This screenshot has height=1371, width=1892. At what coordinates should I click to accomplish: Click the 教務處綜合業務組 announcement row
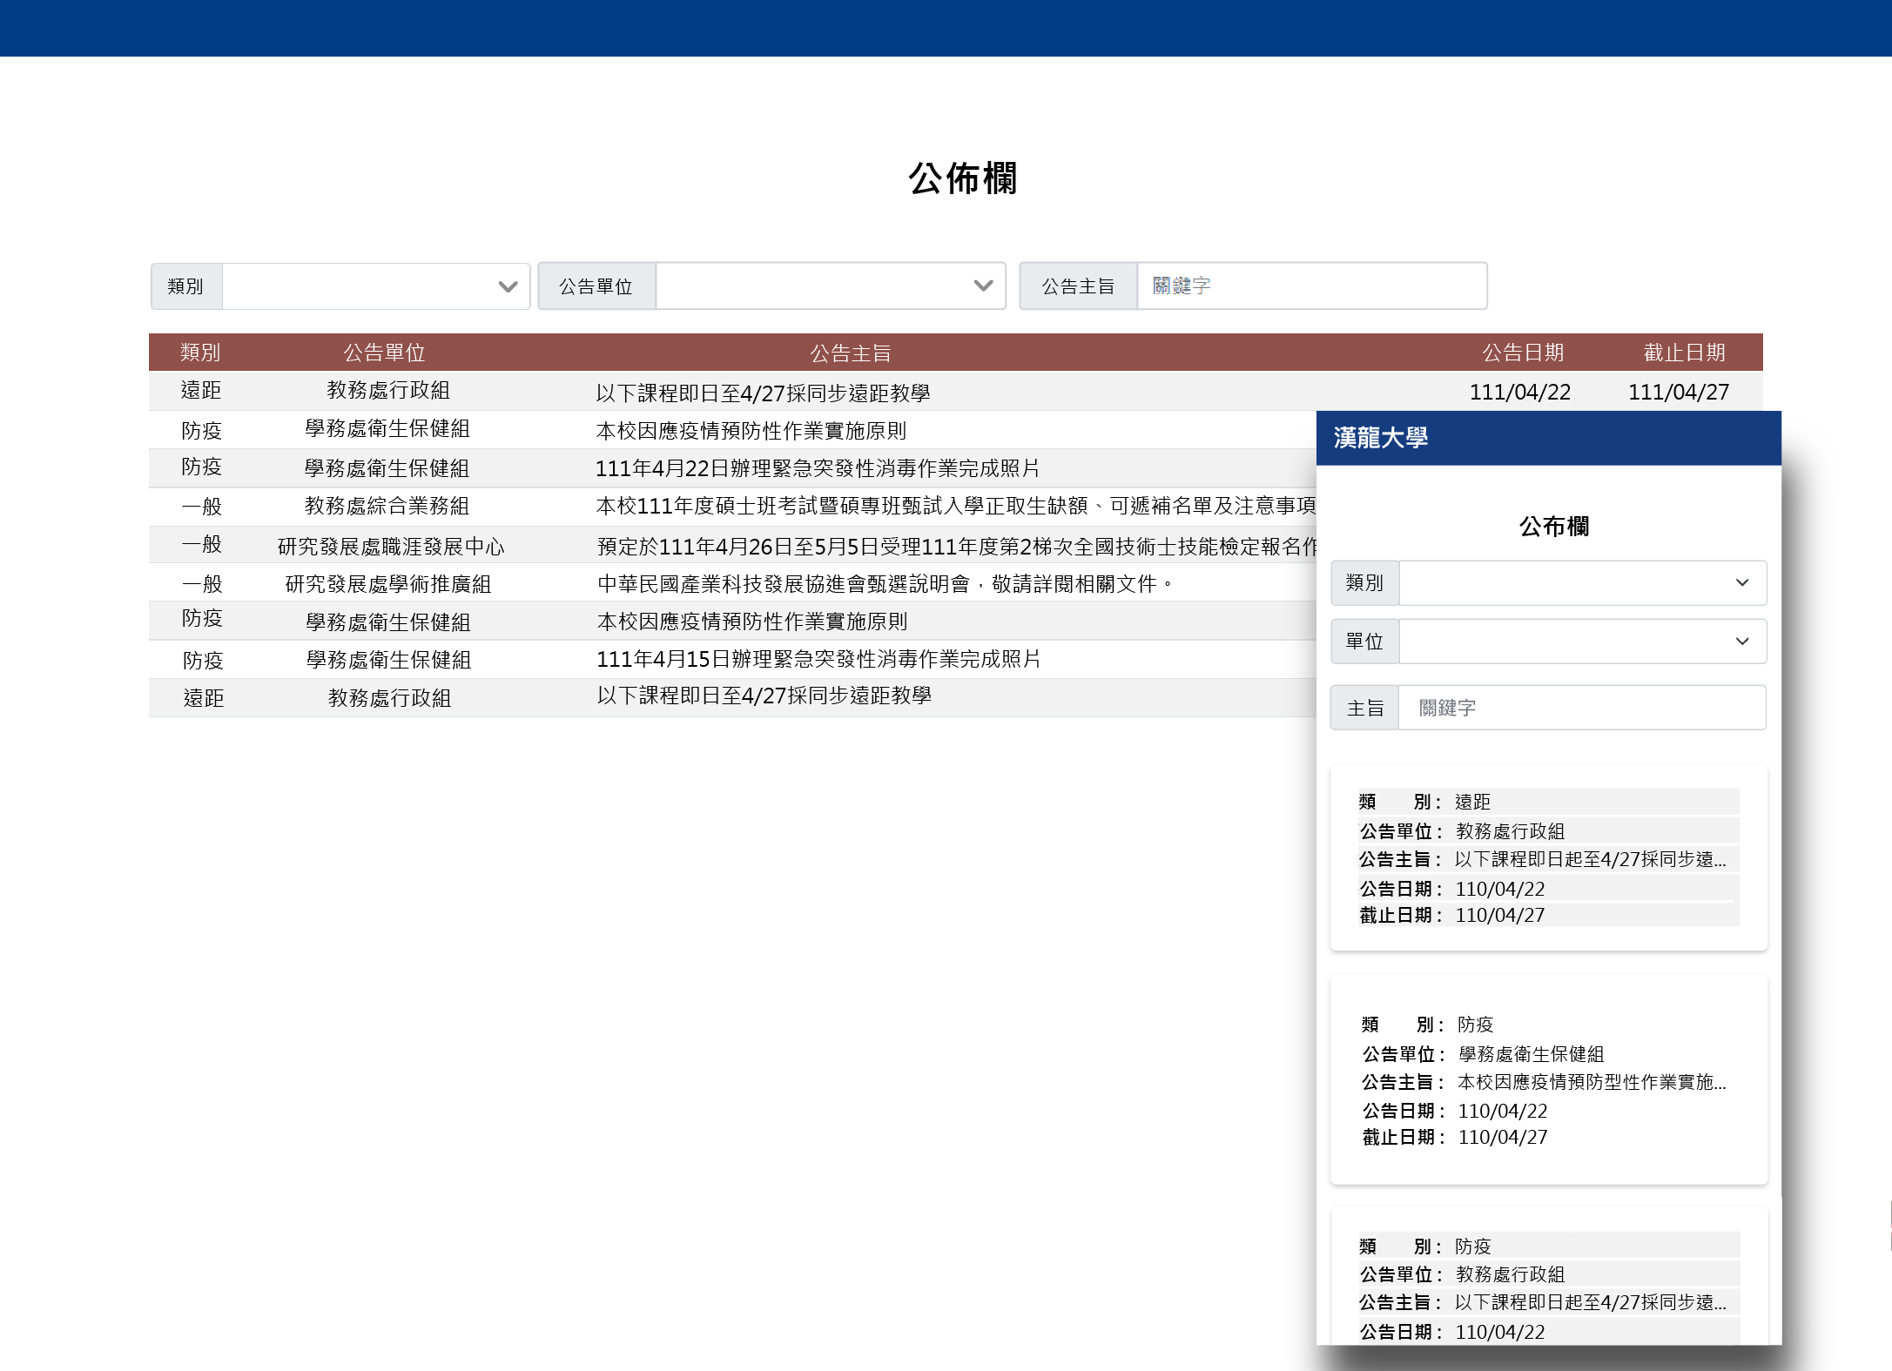tap(387, 507)
